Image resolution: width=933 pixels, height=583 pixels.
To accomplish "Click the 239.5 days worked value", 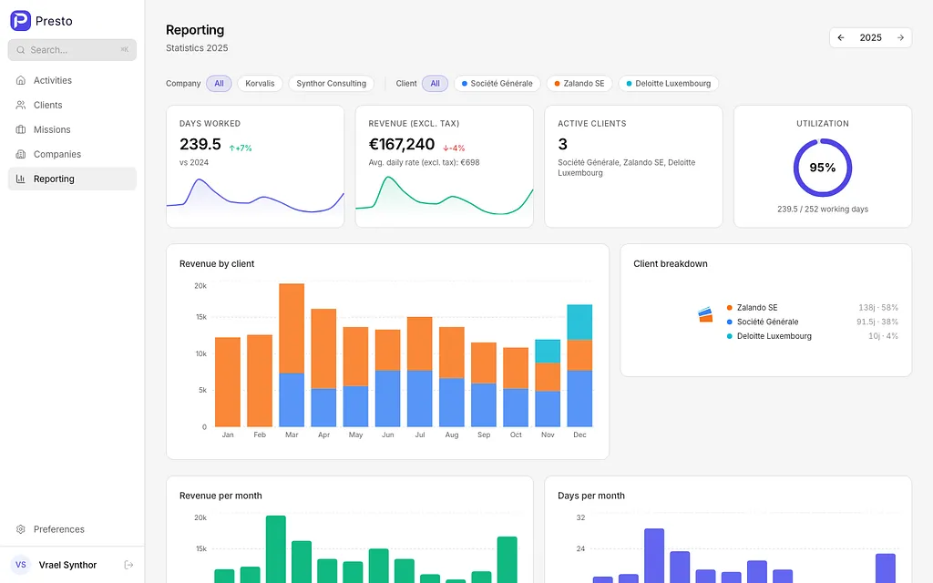I will point(200,144).
